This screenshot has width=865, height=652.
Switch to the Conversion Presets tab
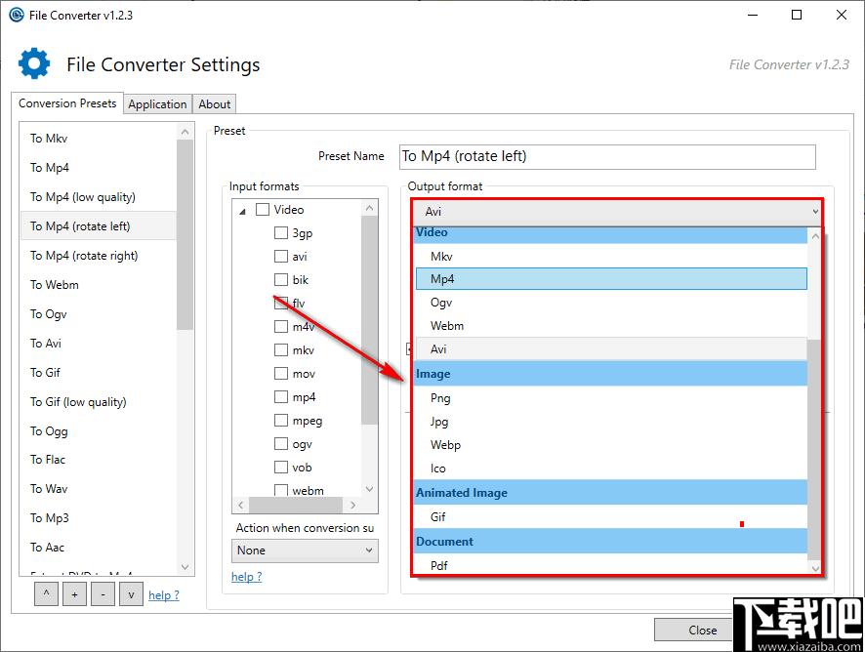click(x=67, y=103)
